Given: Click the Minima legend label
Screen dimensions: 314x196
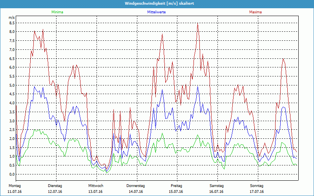Looking at the screenshot, I should tap(57, 12).
